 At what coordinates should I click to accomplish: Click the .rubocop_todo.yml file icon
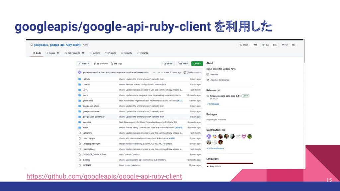(80, 144)
